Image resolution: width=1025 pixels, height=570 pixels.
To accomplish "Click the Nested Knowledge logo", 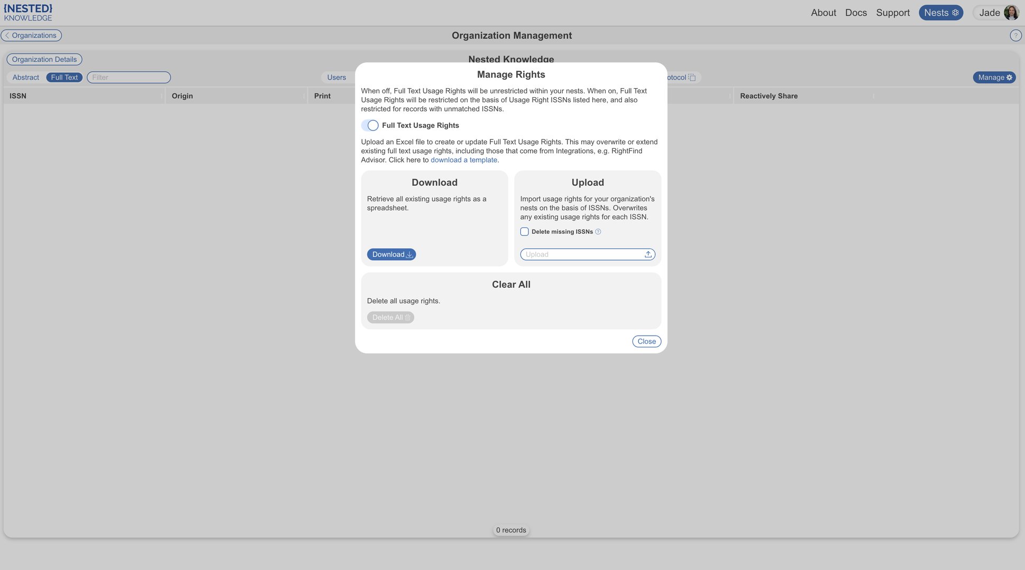I will [28, 13].
